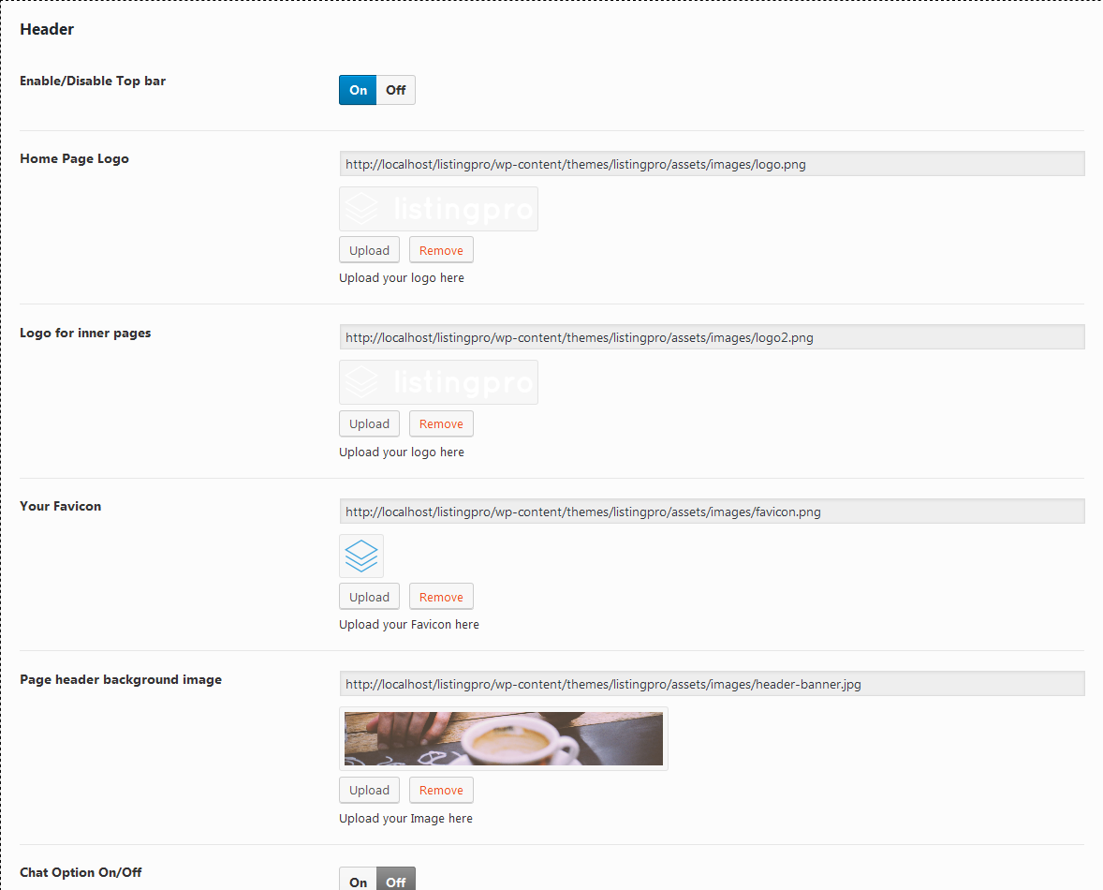The height and width of the screenshot is (890, 1103).
Task: Upload a page header background image
Action: [x=369, y=790]
